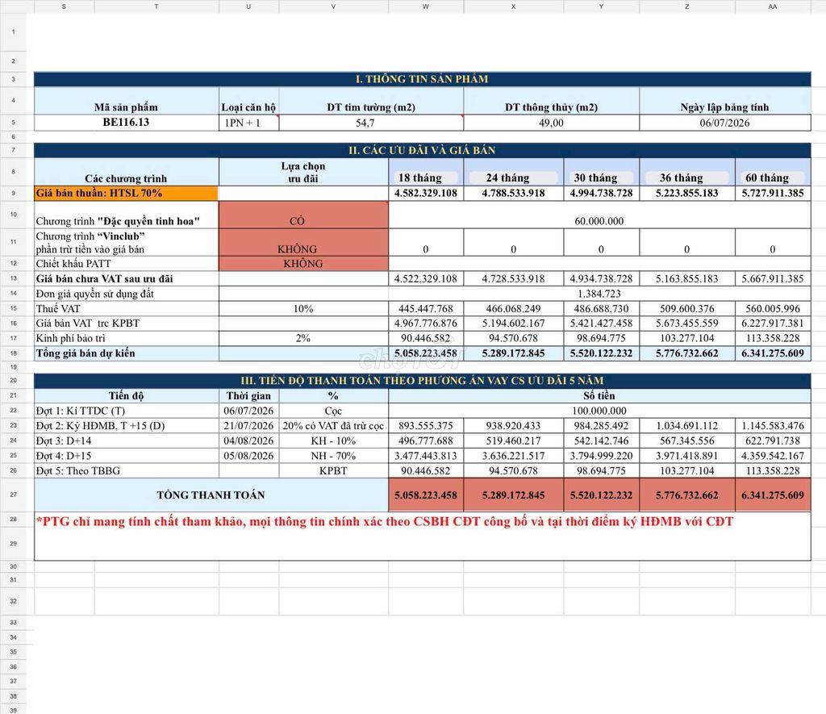Click the '24 tháng' column label
This screenshot has height=714, width=826.
[507, 178]
